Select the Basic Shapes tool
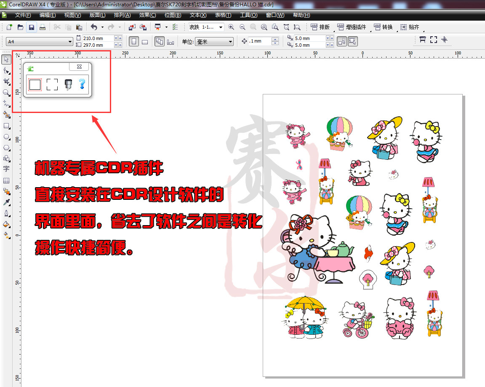 click(x=6, y=159)
